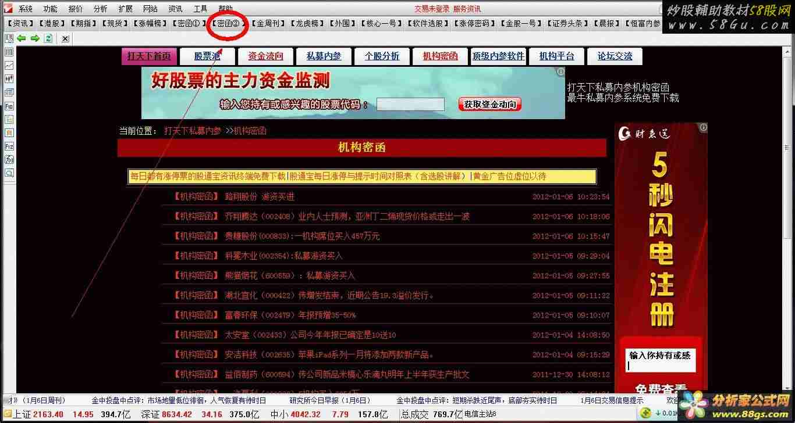The height and width of the screenshot is (423, 795).
Task: Open the 打天下私募内参 breadcrumb link
Action: click(193, 131)
